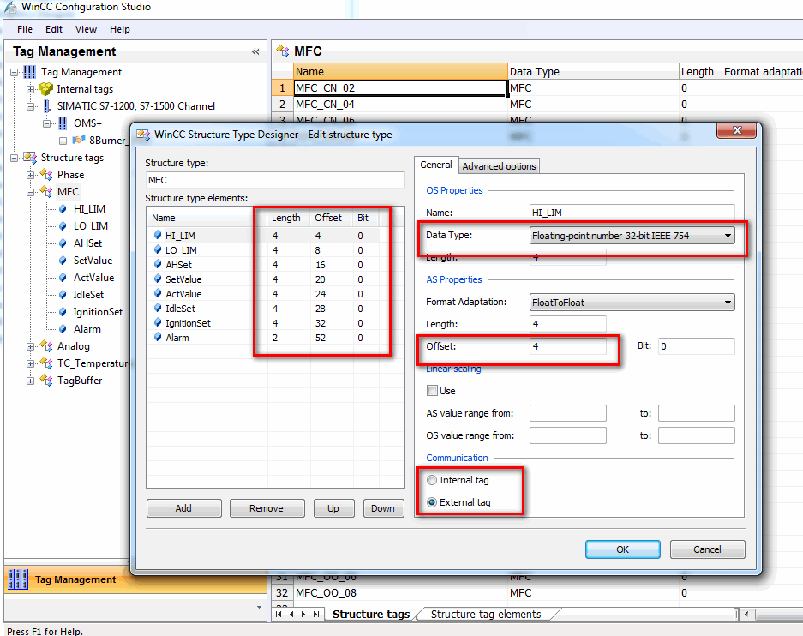The height and width of the screenshot is (636, 803).
Task: Enable the linear scaling Use checkbox
Action: [432, 391]
